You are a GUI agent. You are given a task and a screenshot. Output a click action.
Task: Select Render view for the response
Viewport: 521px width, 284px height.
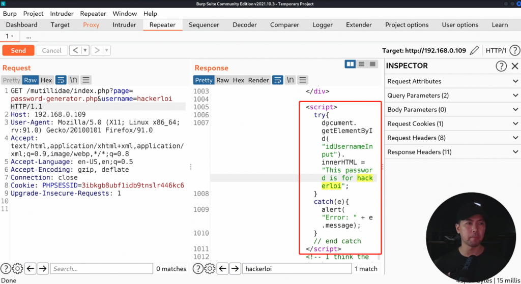[x=258, y=80]
